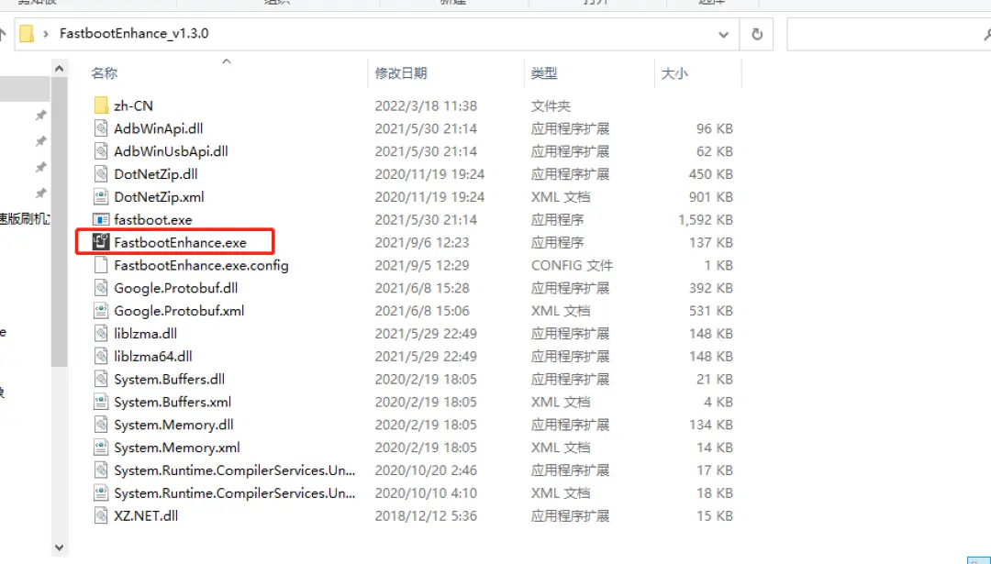Viewport: 991px width, 564px height.
Task: Select the XZ.NET.dll file icon
Action: pos(101,515)
